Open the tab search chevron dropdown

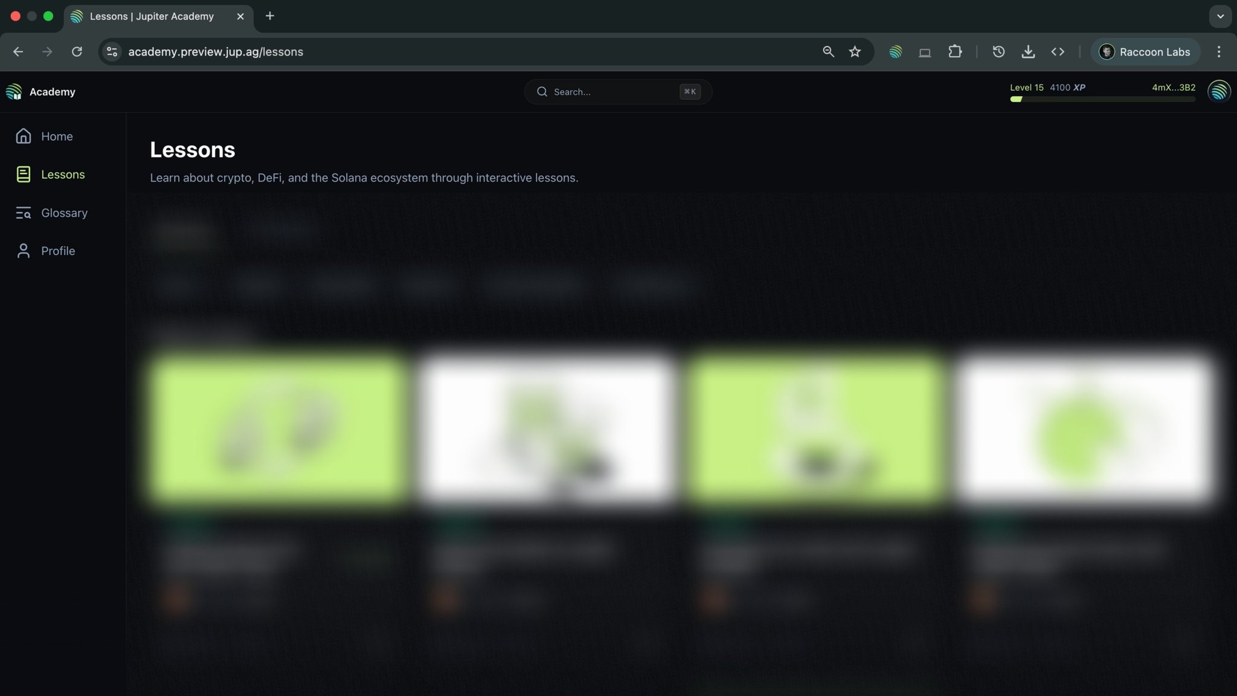coord(1220,16)
